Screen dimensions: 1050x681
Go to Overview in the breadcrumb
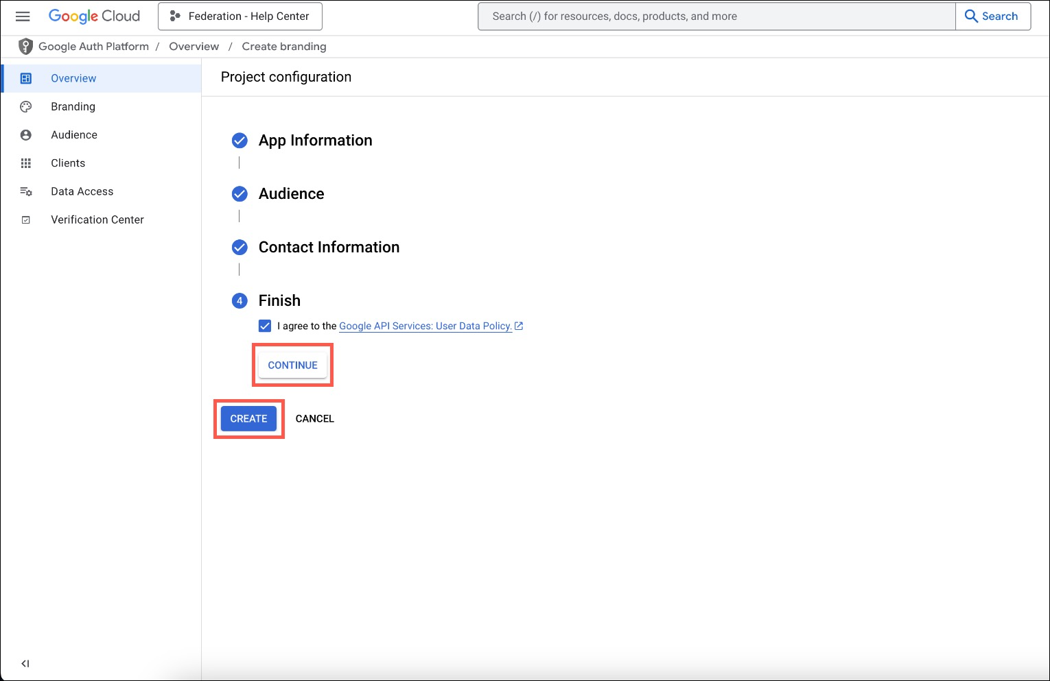(194, 46)
